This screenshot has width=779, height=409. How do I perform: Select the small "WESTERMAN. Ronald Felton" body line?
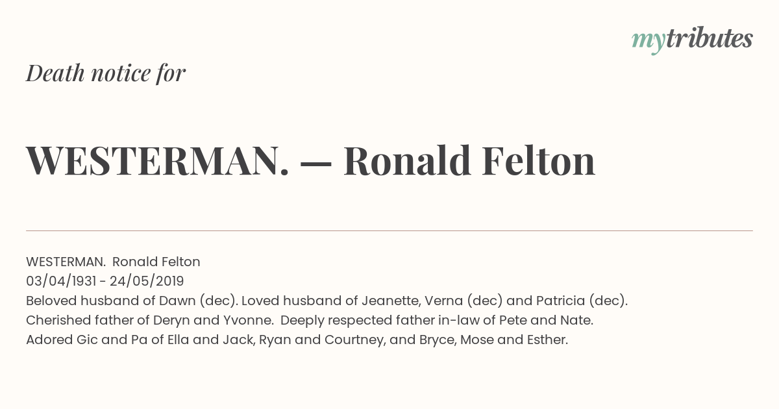coord(113,262)
